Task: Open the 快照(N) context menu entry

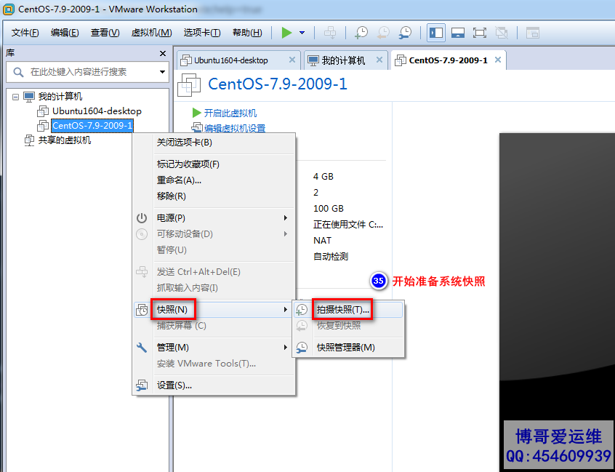Action: (x=214, y=310)
